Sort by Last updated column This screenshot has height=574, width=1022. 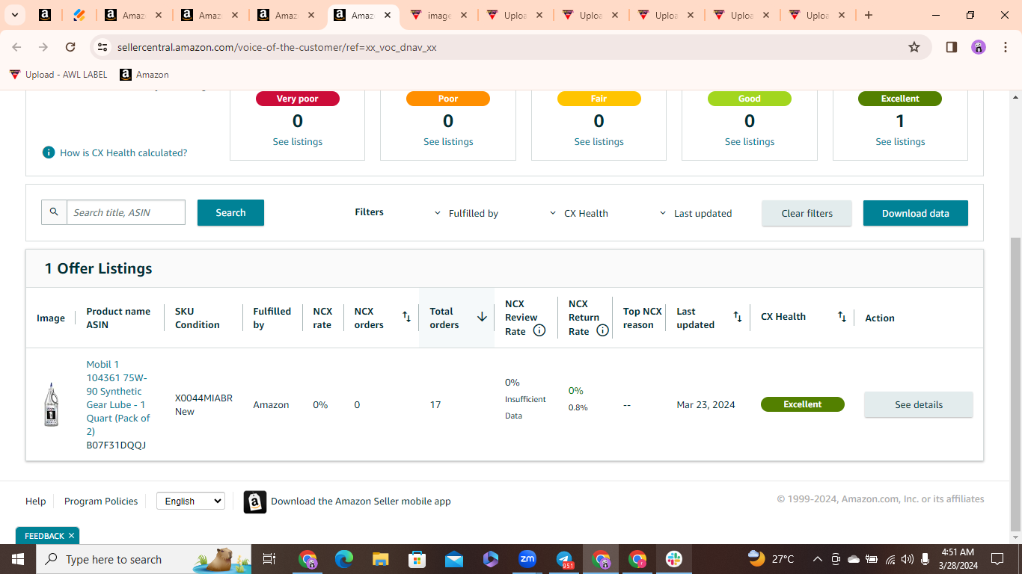pyautogui.click(x=737, y=317)
